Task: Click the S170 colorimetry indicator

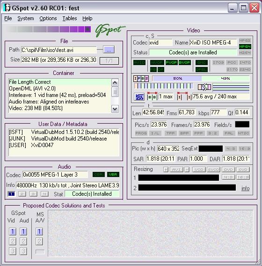Action: coord(232,69)
